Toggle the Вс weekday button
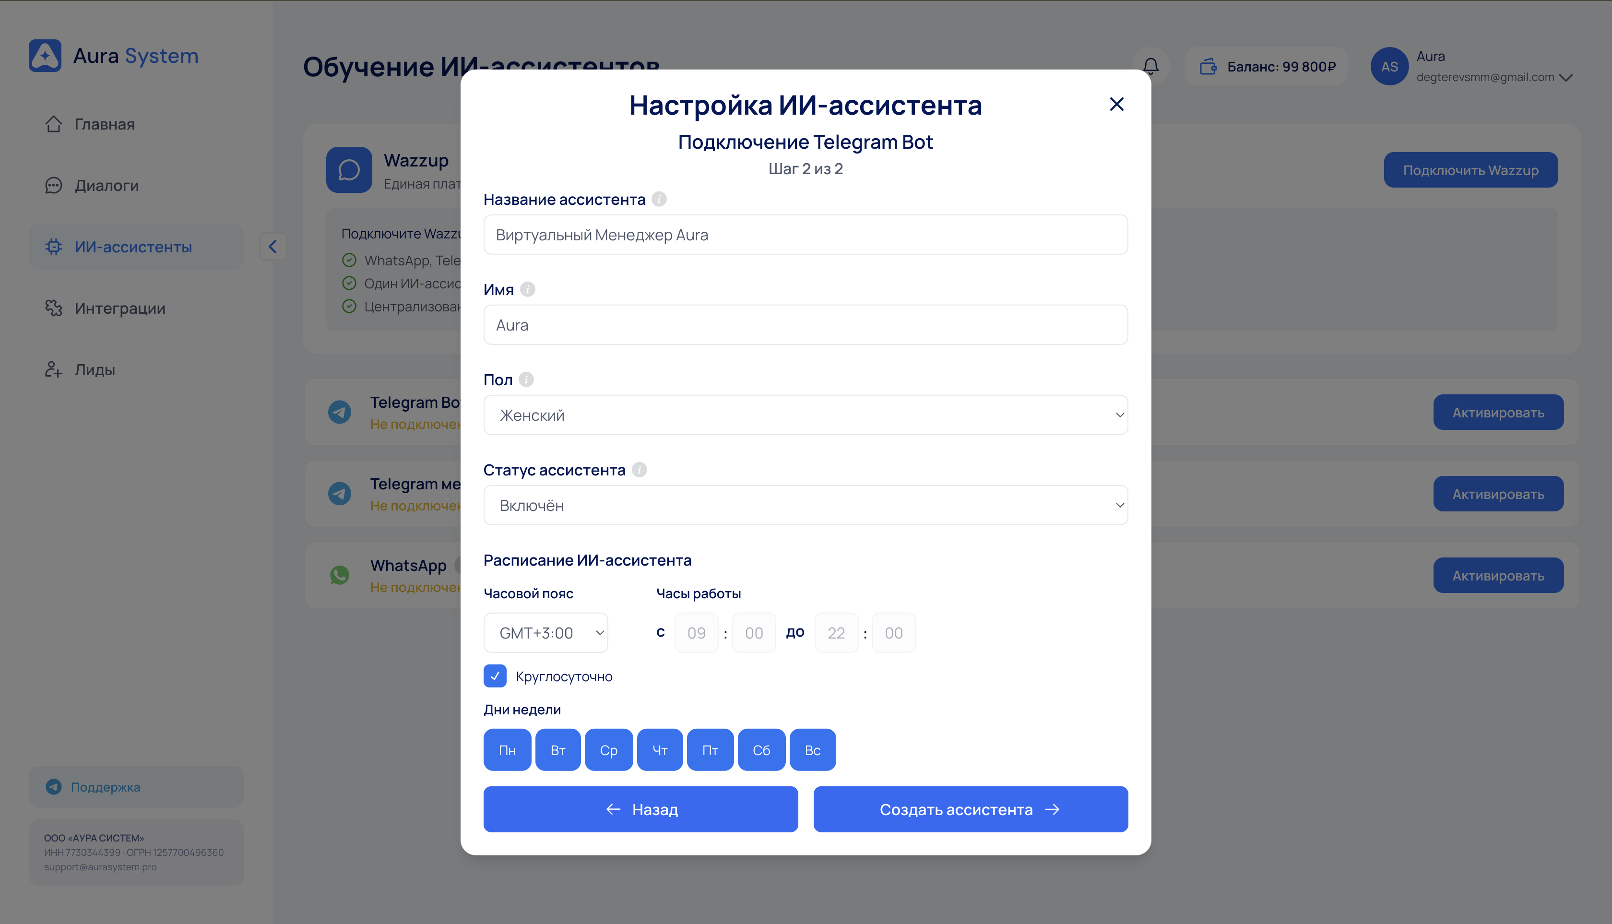This screenshot has width=1612, height=924. pos(812,749)
